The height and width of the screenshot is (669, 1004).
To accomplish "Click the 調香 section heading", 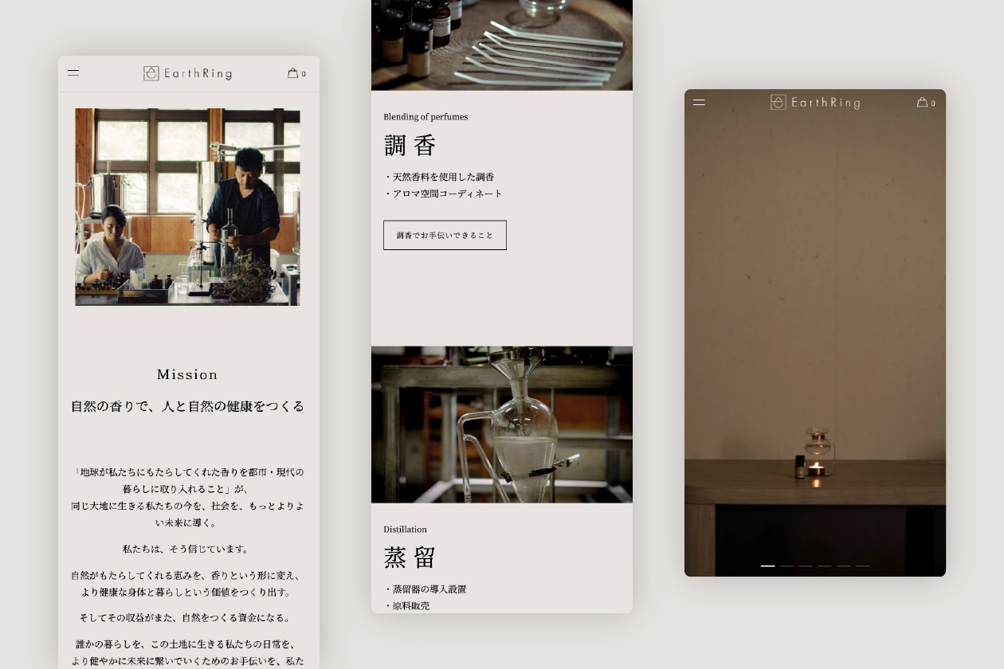I will (410, 146).
